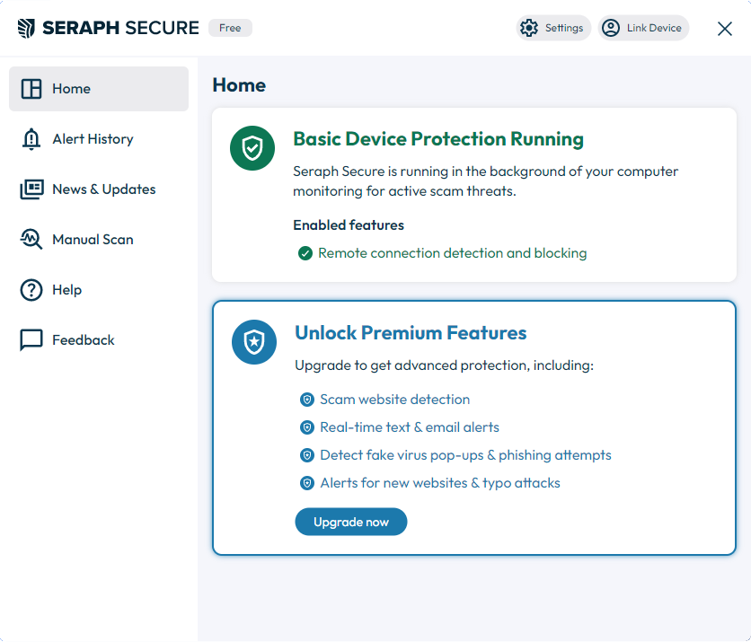The height and width of the screenshot is (642, 751).
Task: Click the Home dashboard layout icon
Action: (31, 89)
